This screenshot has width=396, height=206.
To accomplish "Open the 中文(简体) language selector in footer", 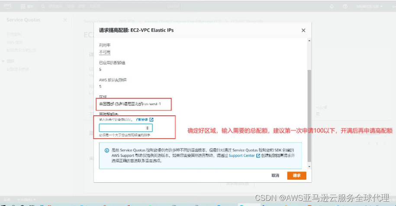I will click(26, 200).
